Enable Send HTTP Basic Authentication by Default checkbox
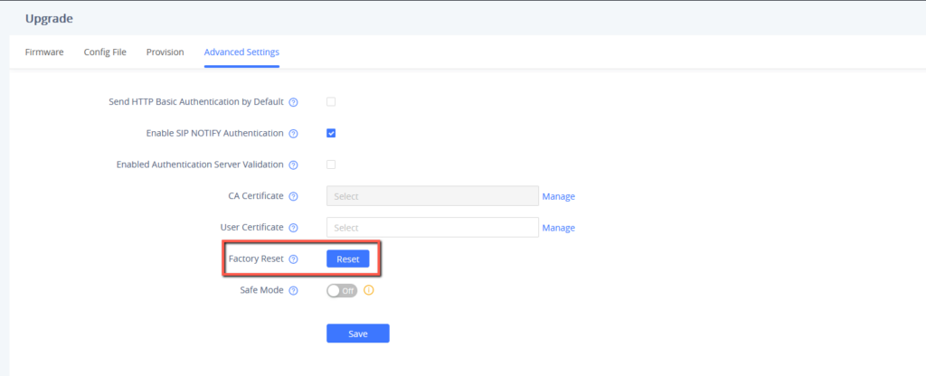926x376 pixels. pyautogui.click(x=331, y=101)
